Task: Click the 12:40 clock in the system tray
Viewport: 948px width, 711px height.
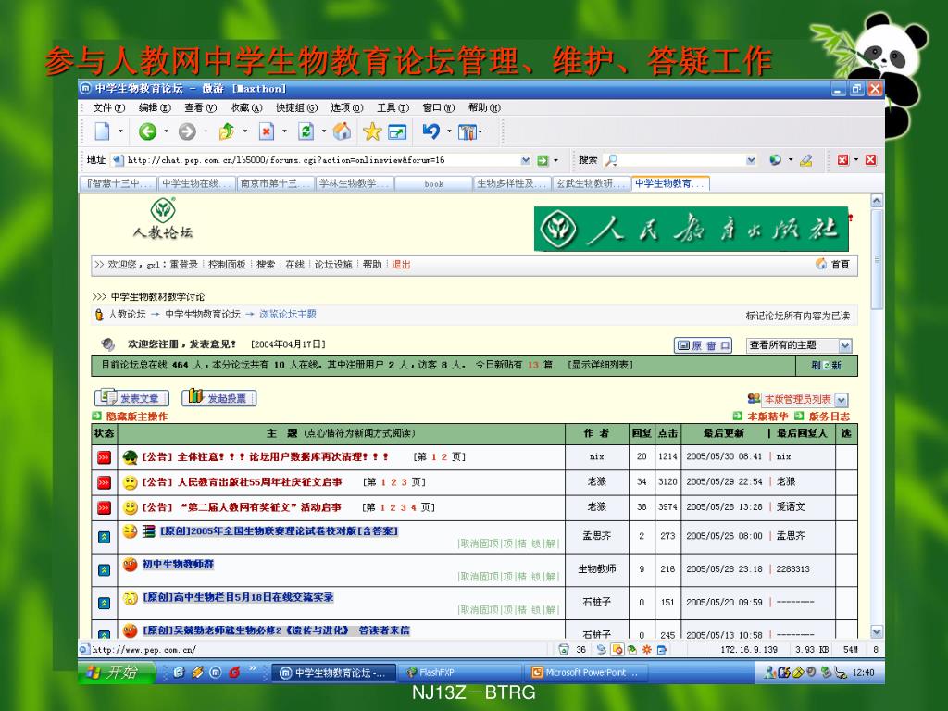Action: pos(863,672)
